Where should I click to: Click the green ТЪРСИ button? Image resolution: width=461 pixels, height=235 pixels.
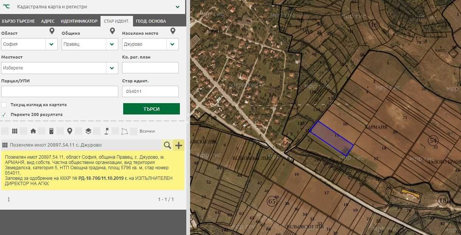tap(152, 109)
